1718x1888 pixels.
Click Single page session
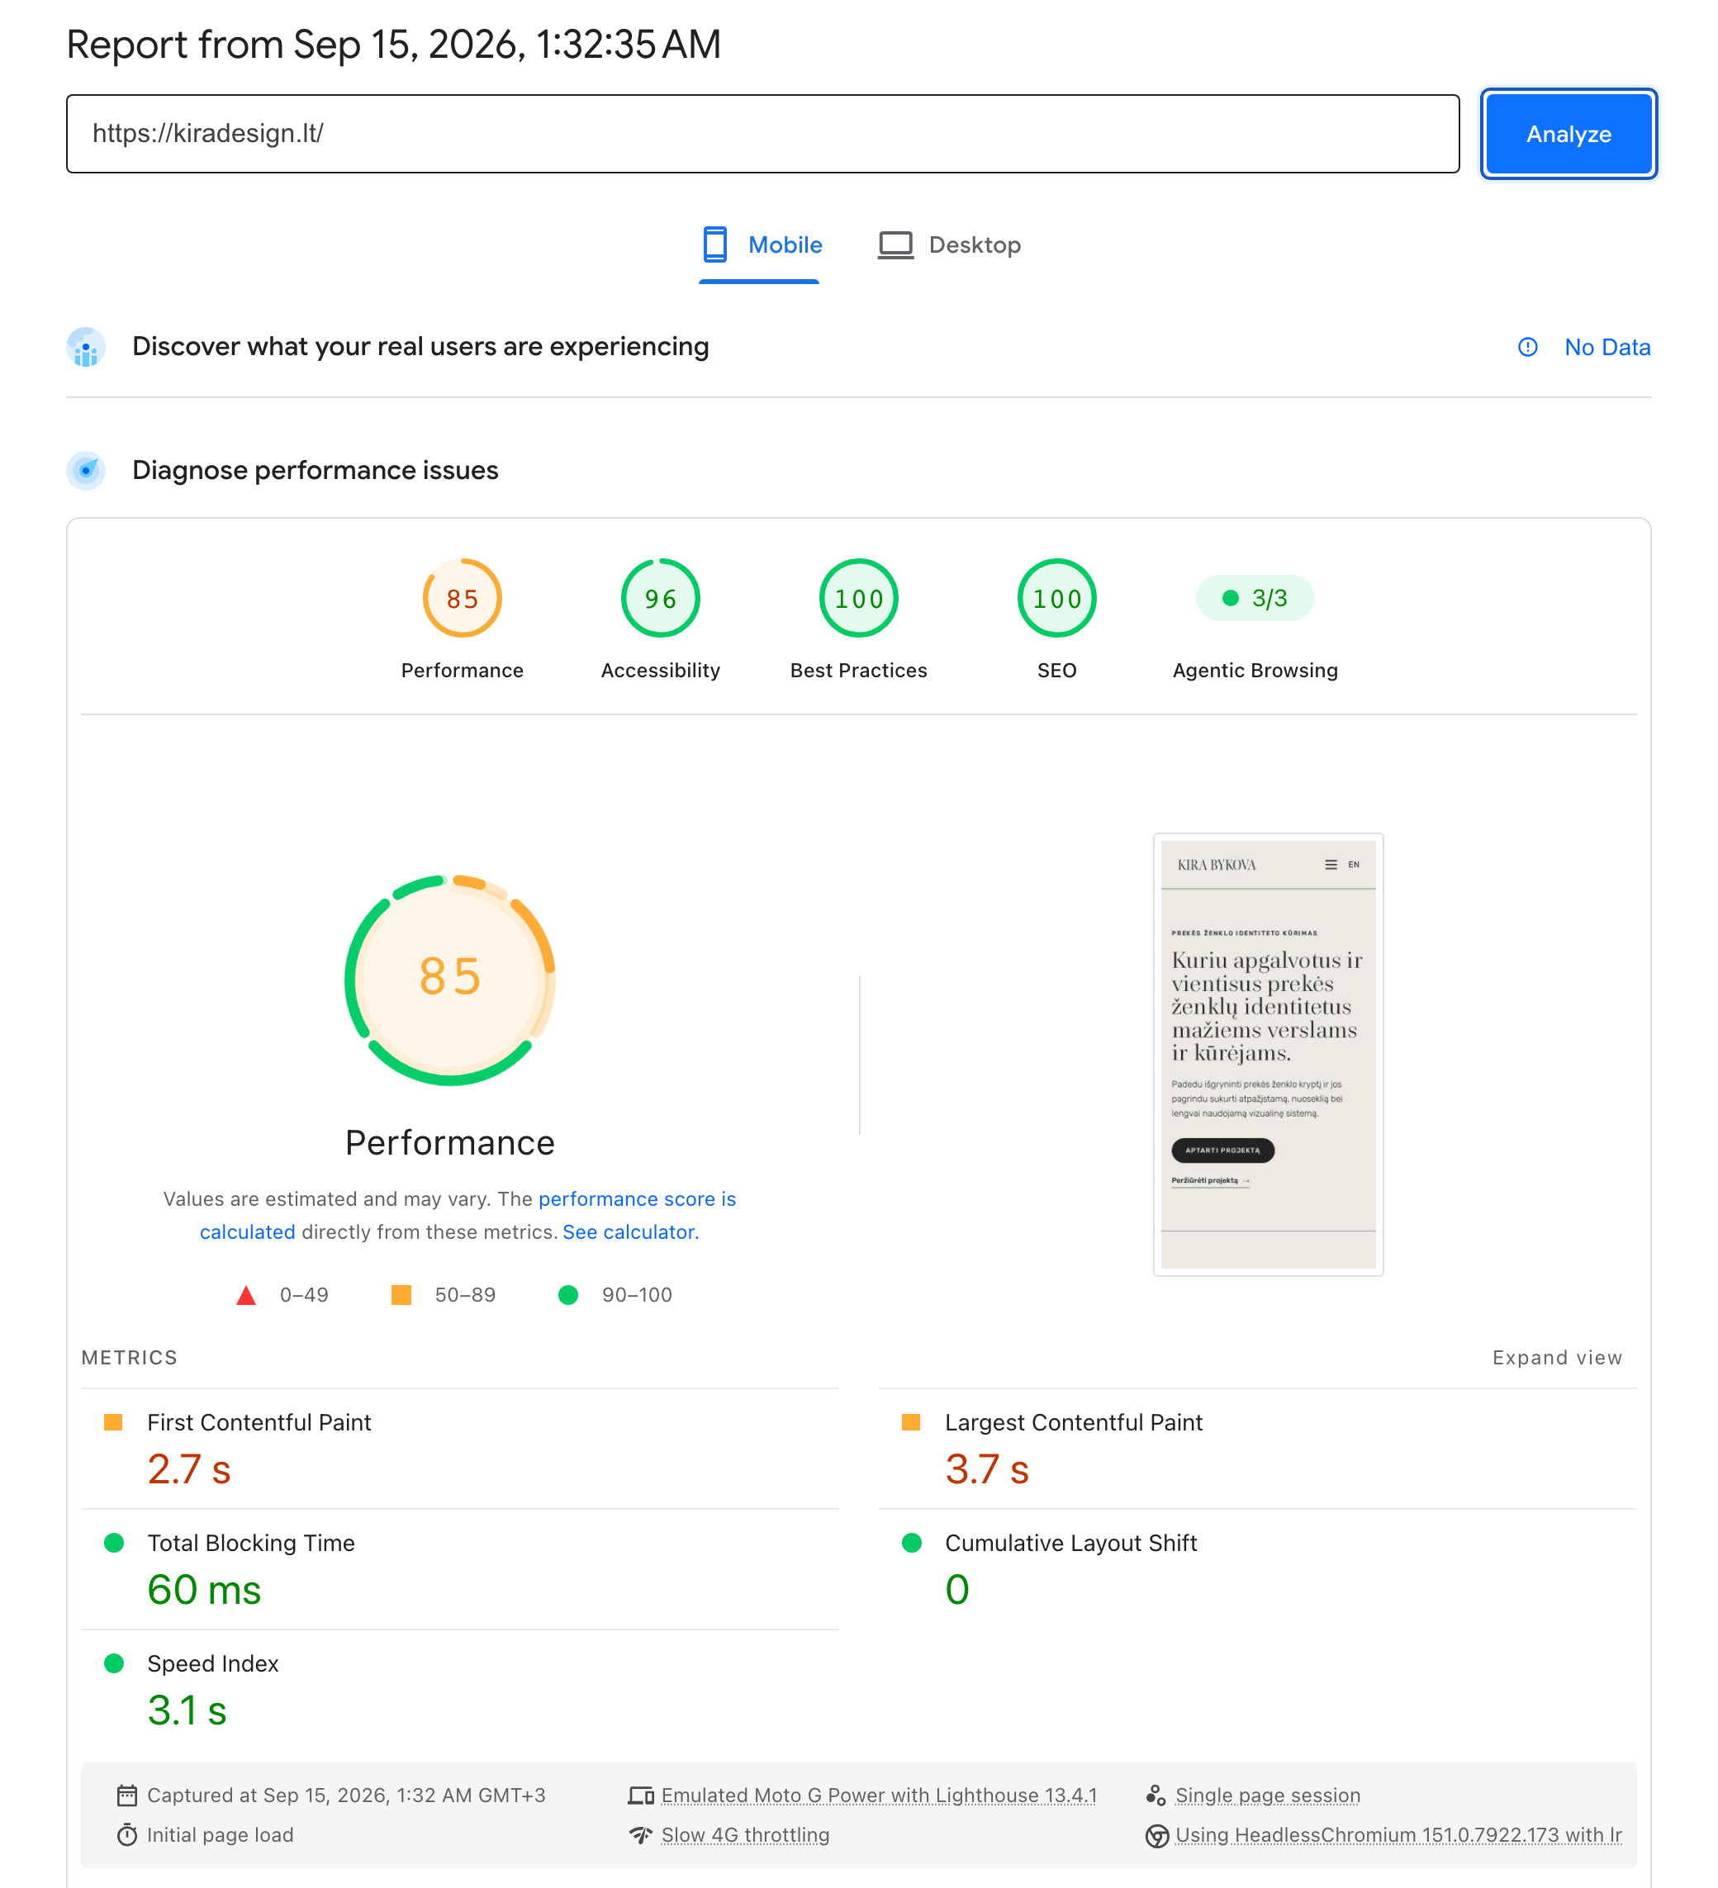tap(1267, 1795)
